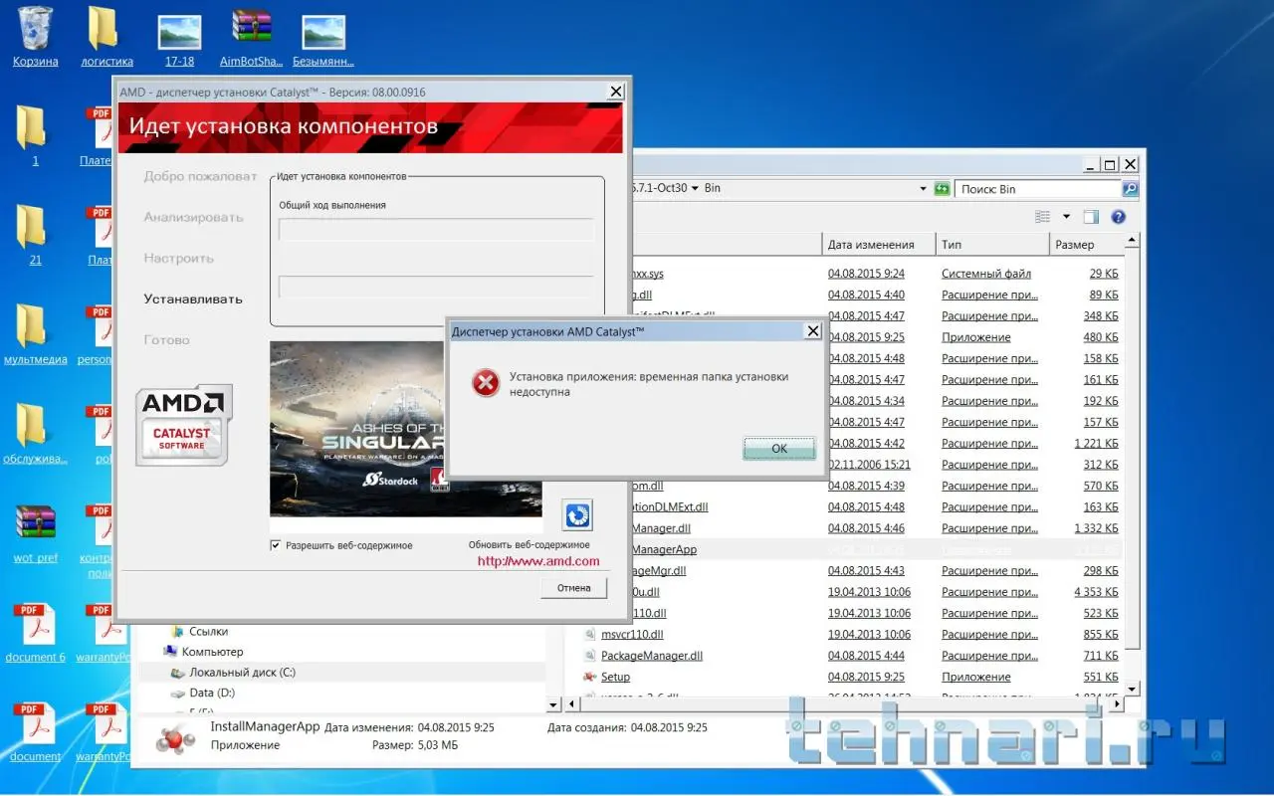The height and width of the screenshot is (796, 1274).
Task: Click the Отмена button in the AMD installer
Action: pos(574,588)
